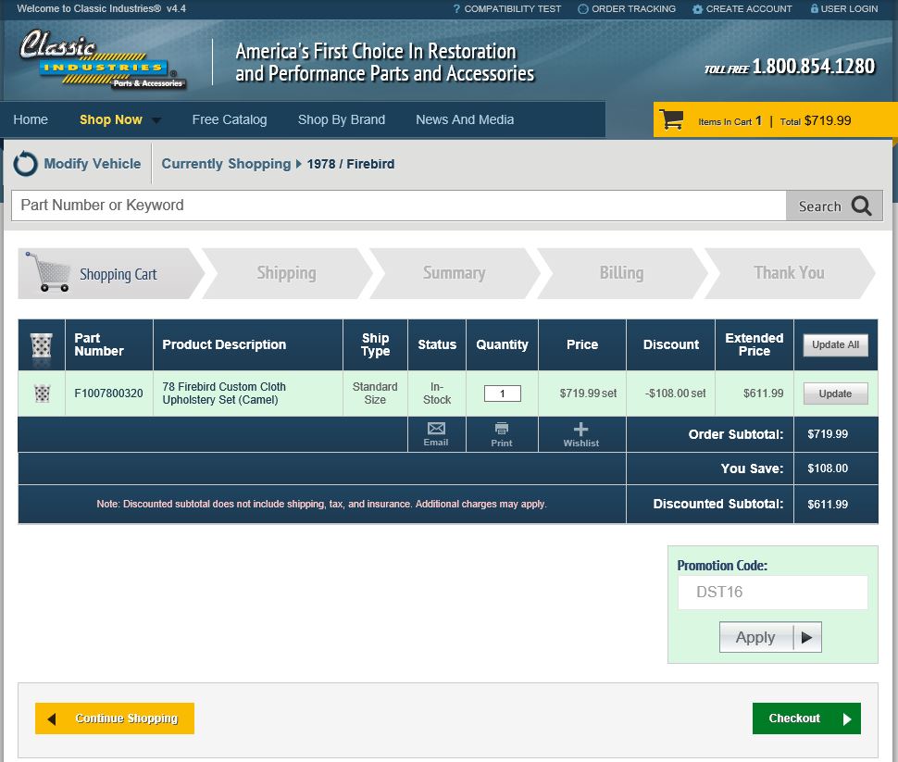
Task: Click the 78 Firebird Custom Cloth Upholstery description
Action: point(224,393)
